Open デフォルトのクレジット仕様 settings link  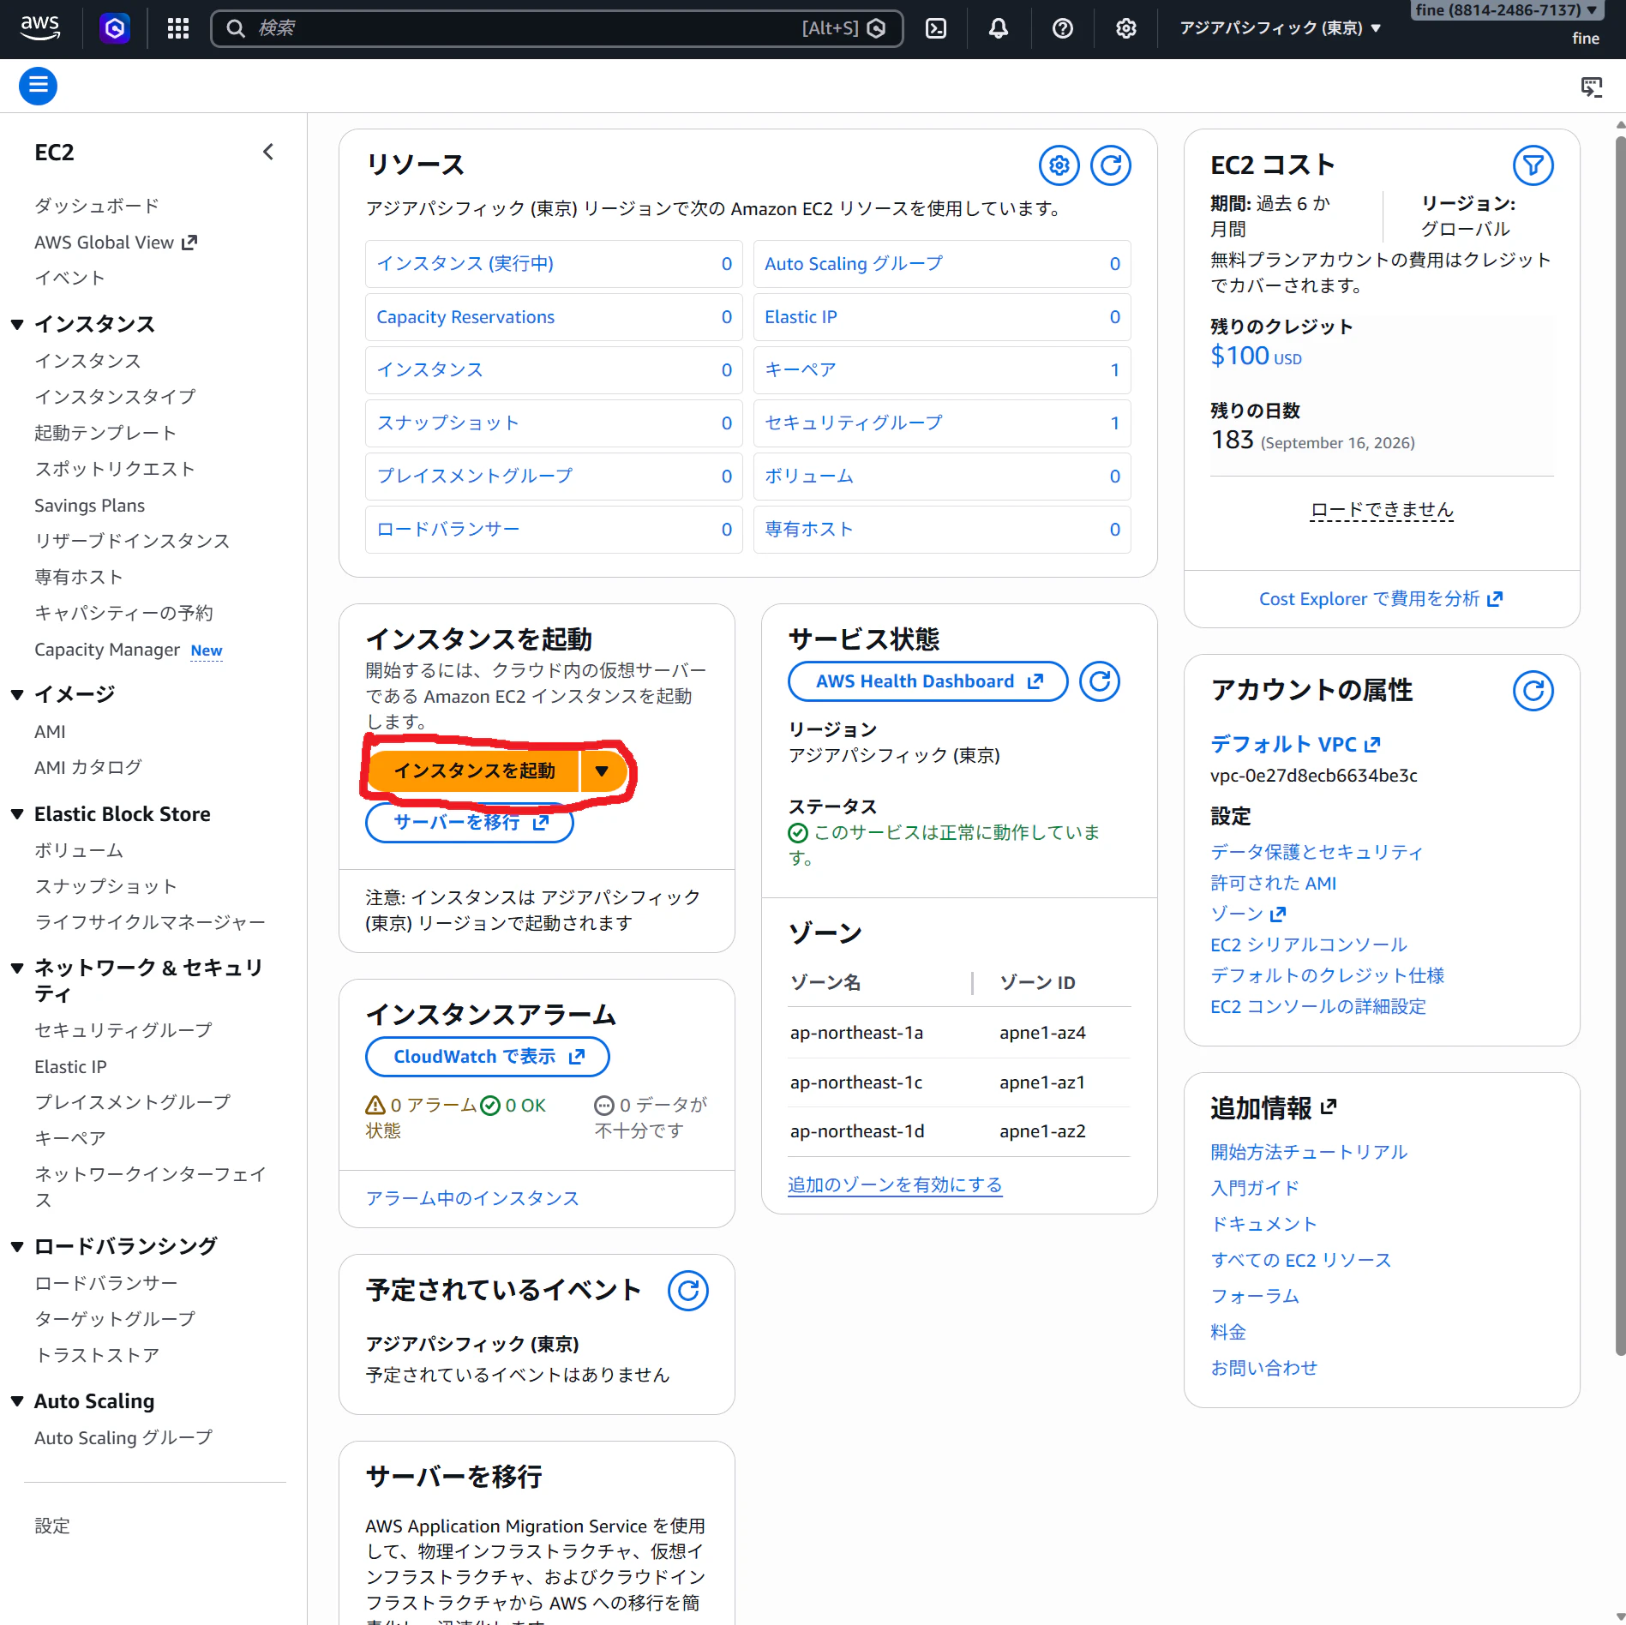coord(1327,975)
